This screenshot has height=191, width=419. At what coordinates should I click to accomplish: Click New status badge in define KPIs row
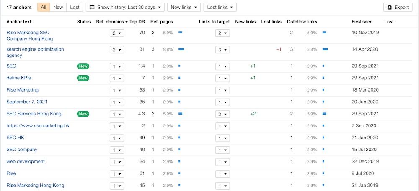click(x=83, y=78)
